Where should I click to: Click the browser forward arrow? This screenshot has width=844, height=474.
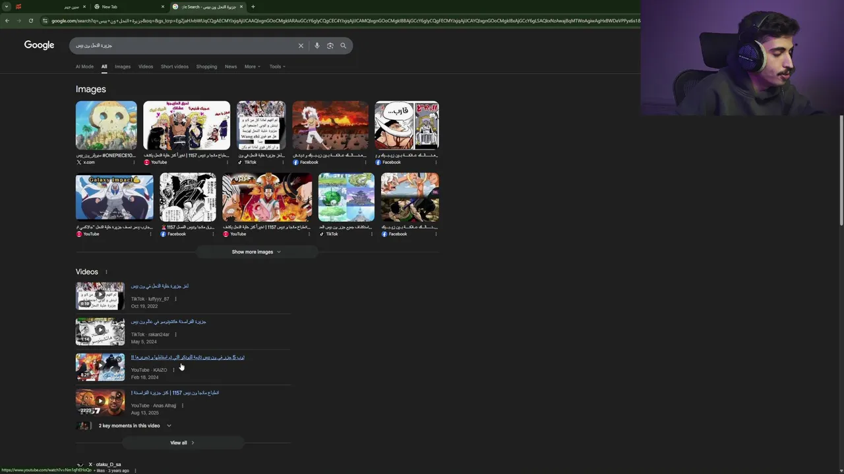(x=18, y=20)
